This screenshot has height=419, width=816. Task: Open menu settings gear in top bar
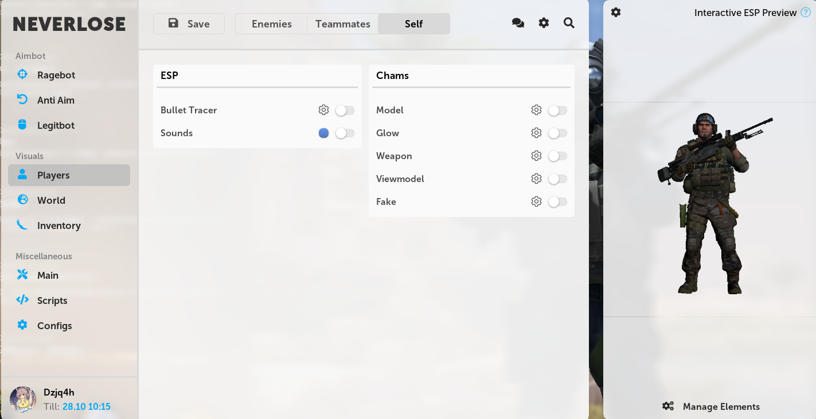click(544, 23)
